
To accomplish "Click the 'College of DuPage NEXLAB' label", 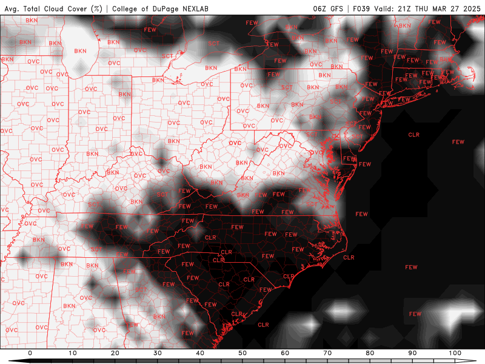I will pyautogui.click(x=160, y=8).
